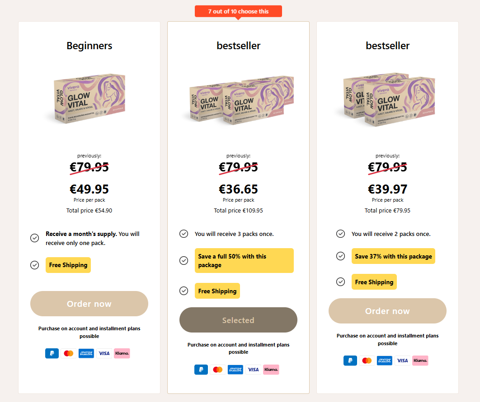Screen dimensions: 480x402
Task: Click the PayPal icon in the Beginners card
Action: tap(52, 353)
